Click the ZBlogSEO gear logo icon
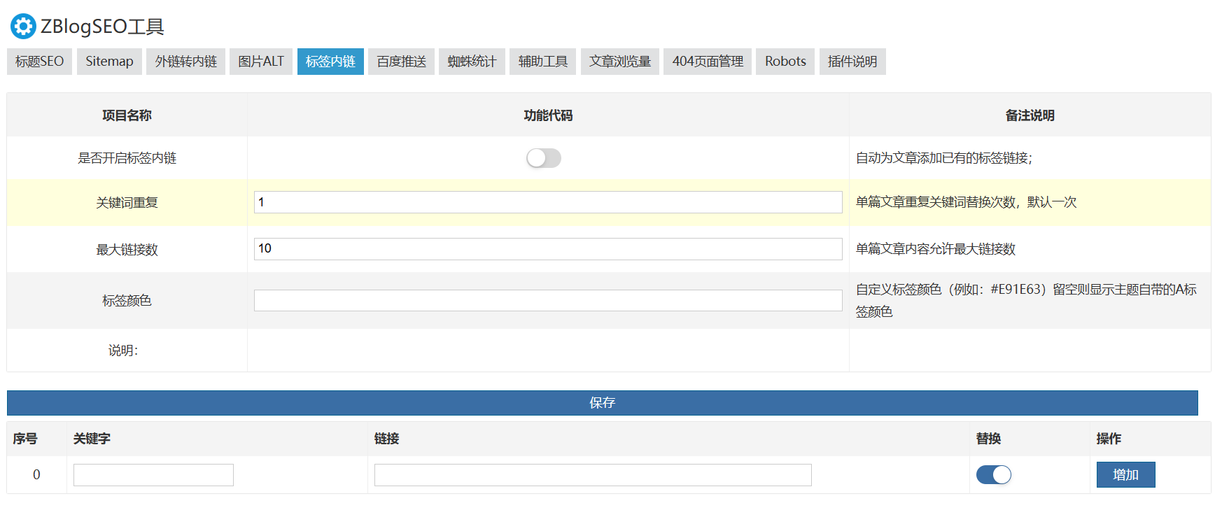Screen dimensions: 1215x524 coord(23,27)
